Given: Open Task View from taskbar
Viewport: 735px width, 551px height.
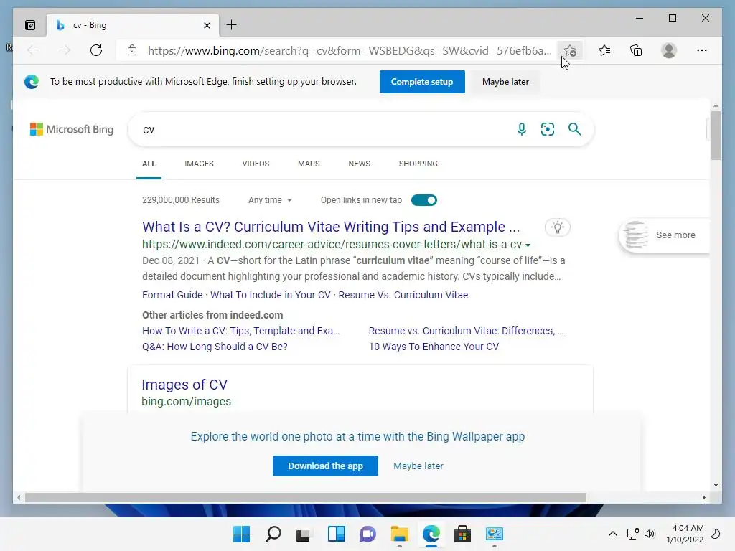Looking at the screenshot, I should click(x=304, y=534).
